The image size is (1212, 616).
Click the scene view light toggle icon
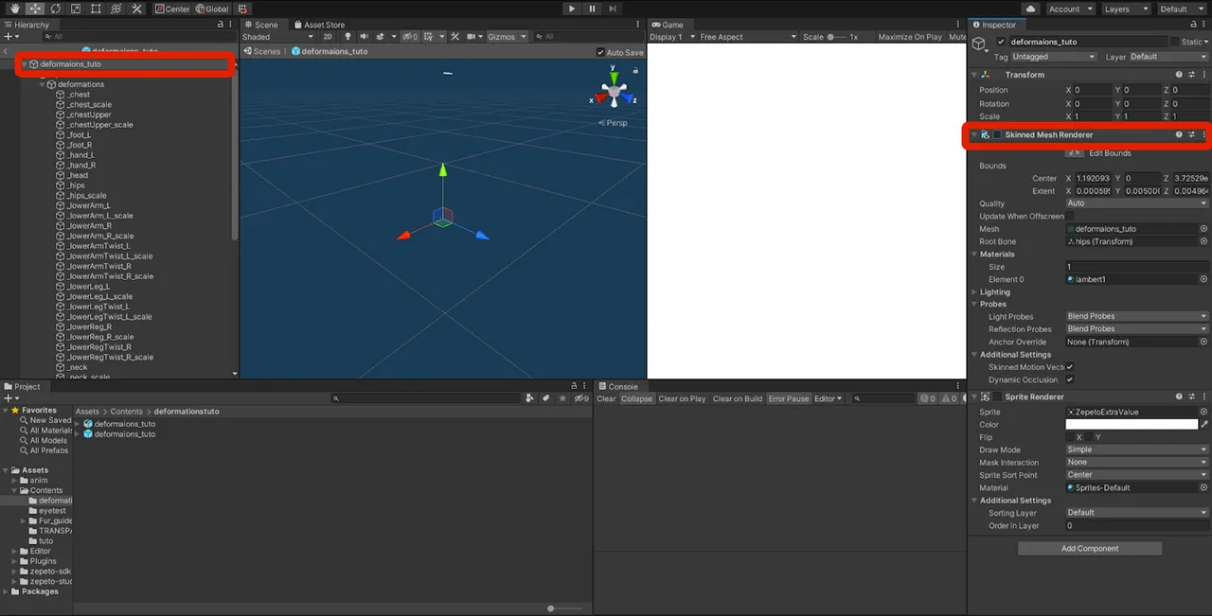pos(349,36)
